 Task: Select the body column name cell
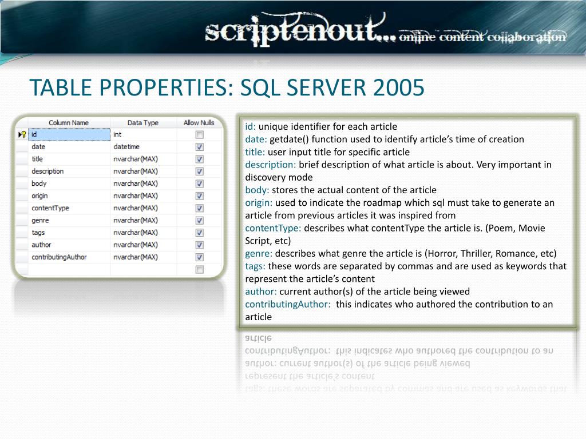(69, 183)
